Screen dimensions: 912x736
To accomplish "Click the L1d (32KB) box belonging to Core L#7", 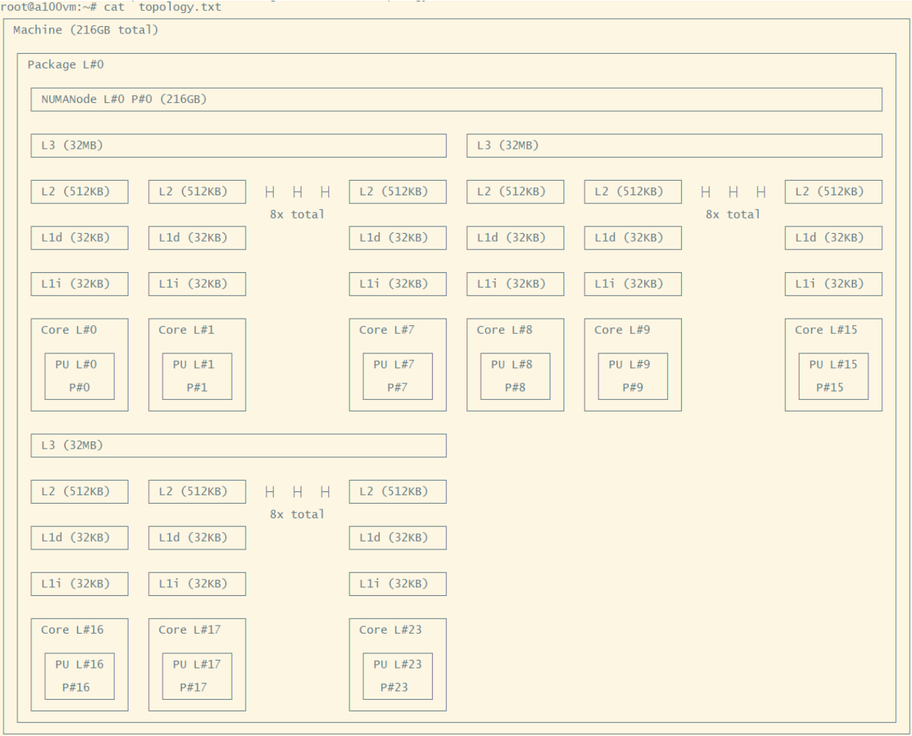I will [398, 237].
